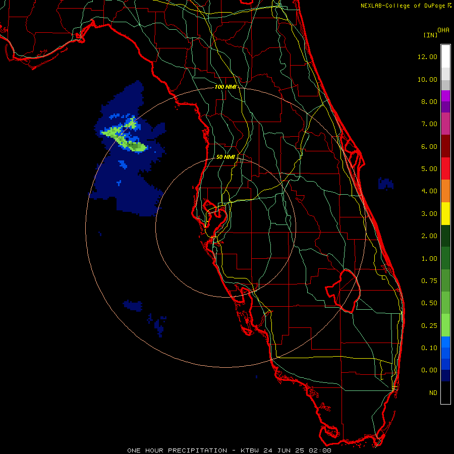Viewport: 454px width, 454px height.
Task: Click the 100 NMI range ring label
Action: [225, 87]
